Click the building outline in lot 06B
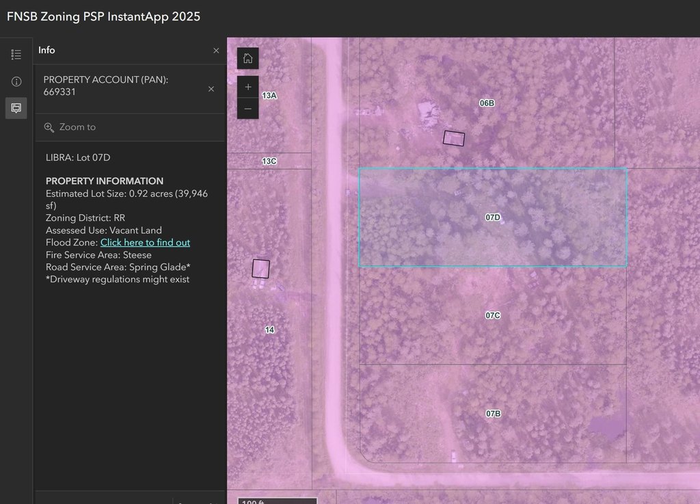This screenshot has height=504, width=700. 454,138
